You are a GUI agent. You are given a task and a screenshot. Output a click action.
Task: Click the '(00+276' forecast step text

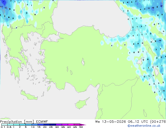click(158, 122)
